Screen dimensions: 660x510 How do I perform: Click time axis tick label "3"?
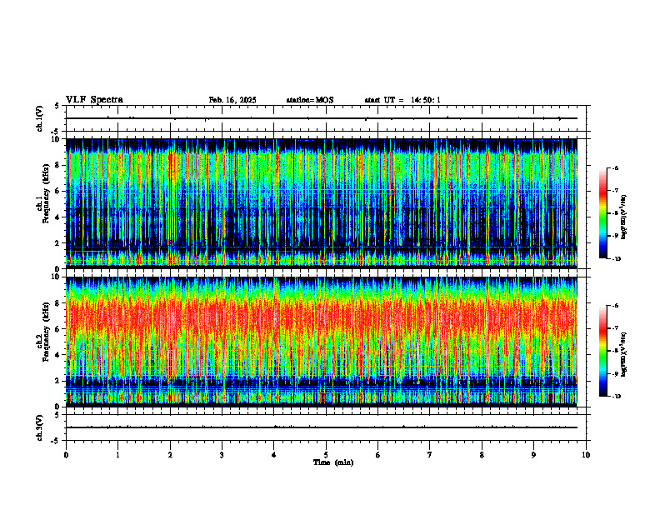tap(222, 455)
